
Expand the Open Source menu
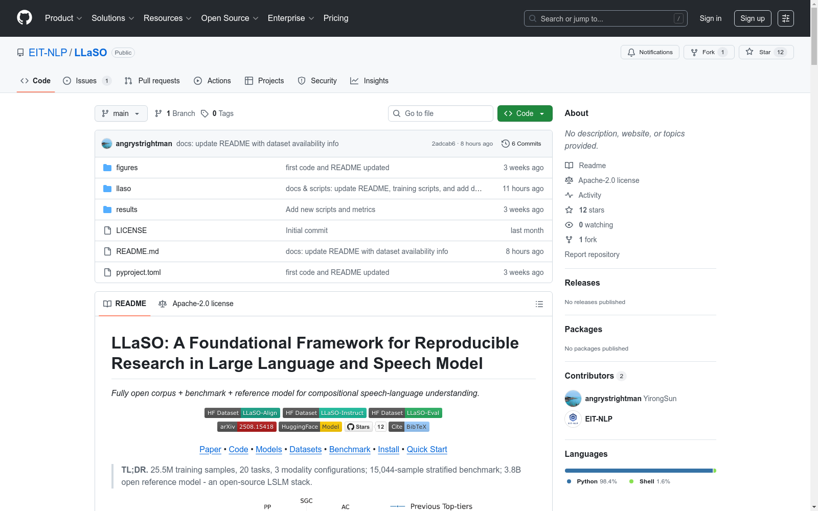click(230, 18)
